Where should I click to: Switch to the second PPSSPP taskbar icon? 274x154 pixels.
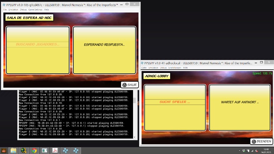(x=76, y=150)
